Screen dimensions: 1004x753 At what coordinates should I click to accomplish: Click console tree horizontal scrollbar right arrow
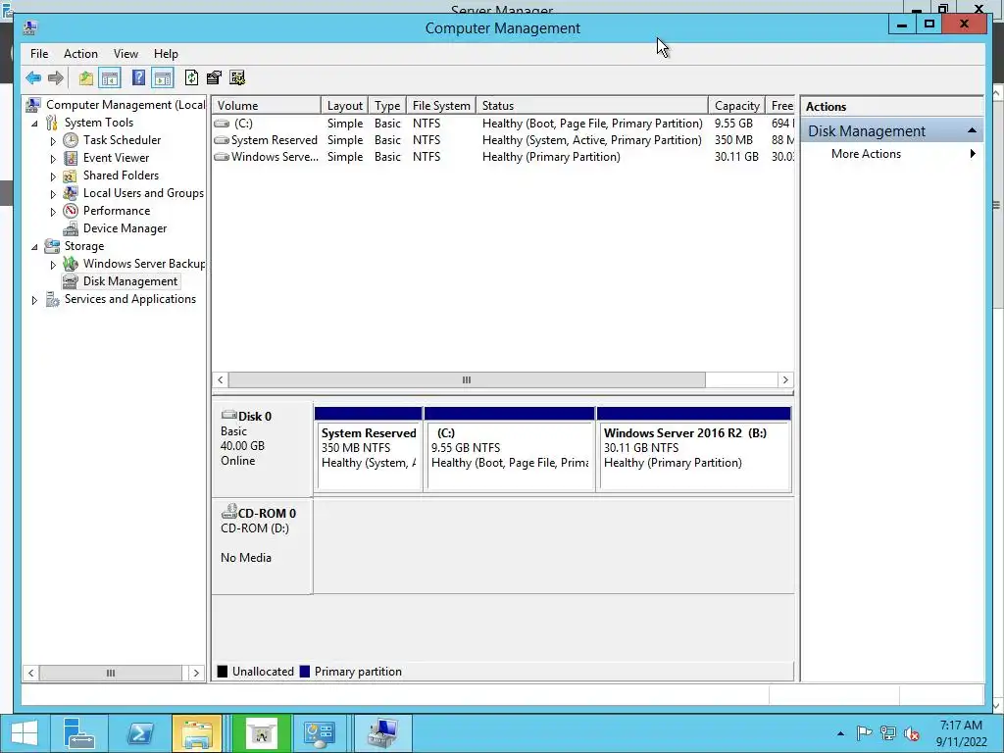(196, 673)
